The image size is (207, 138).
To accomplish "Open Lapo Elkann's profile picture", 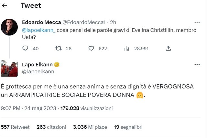I will 9,68.
